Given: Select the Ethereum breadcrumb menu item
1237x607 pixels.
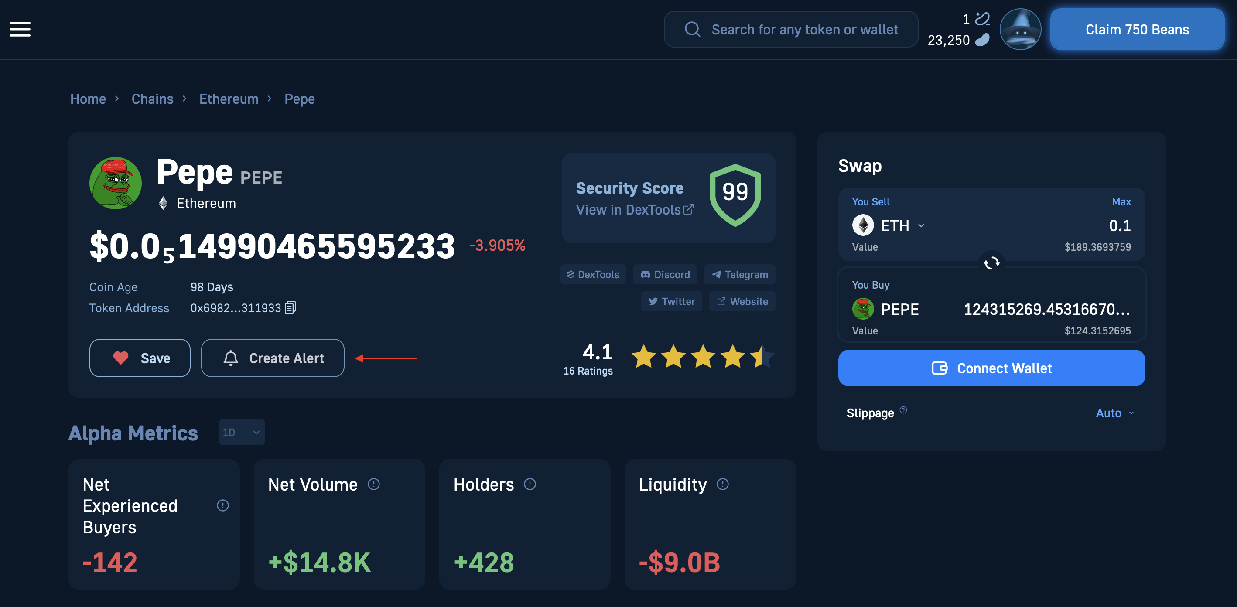Looking at the screenshot, I should click(x=228, y=99).
